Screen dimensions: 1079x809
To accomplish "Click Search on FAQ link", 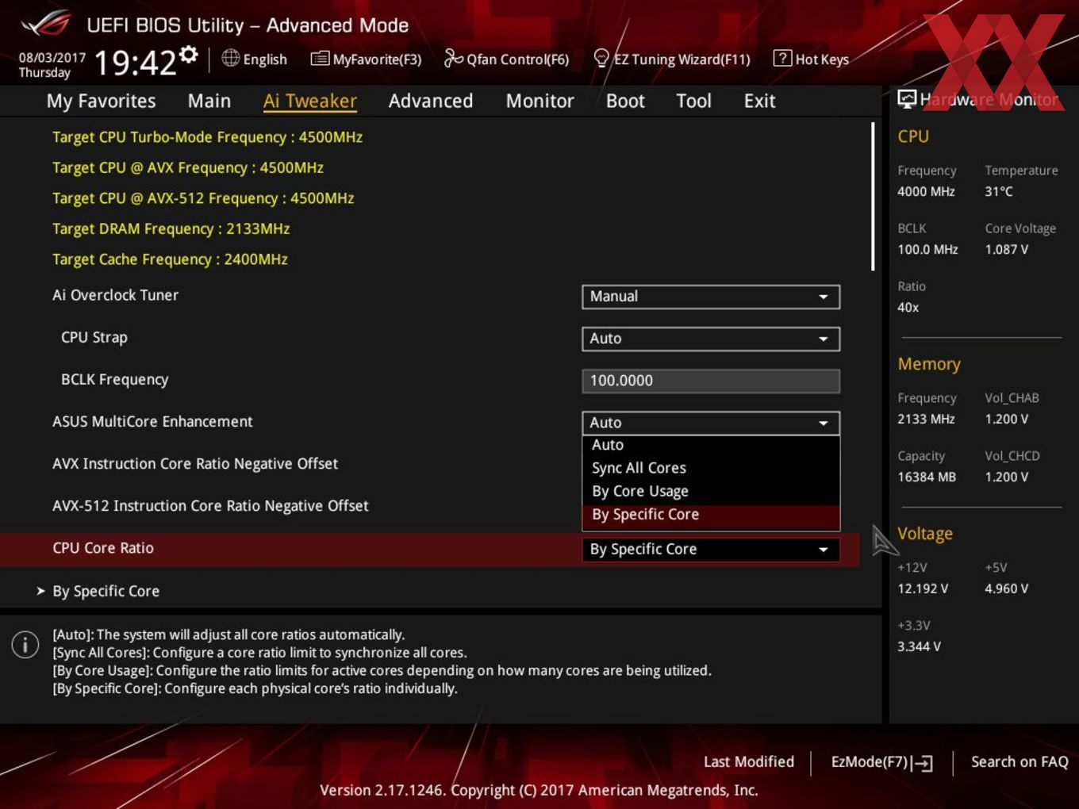I will tap(1019, 761).
